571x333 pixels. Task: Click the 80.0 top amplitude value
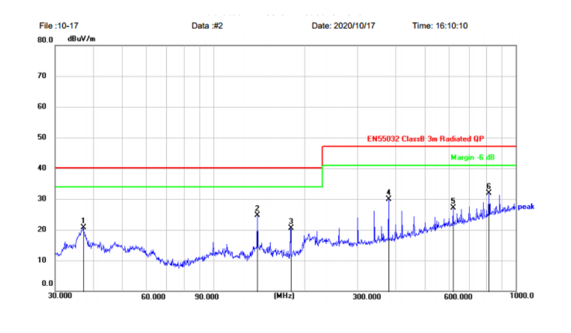[x=45, y=40]
